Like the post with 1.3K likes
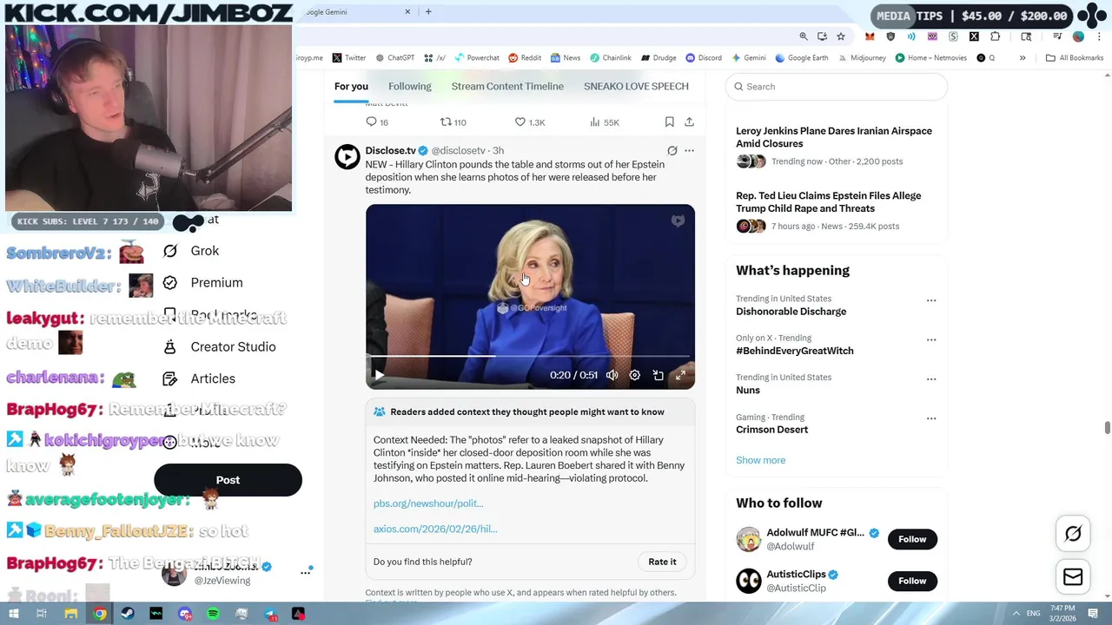 tap(529, 122)
